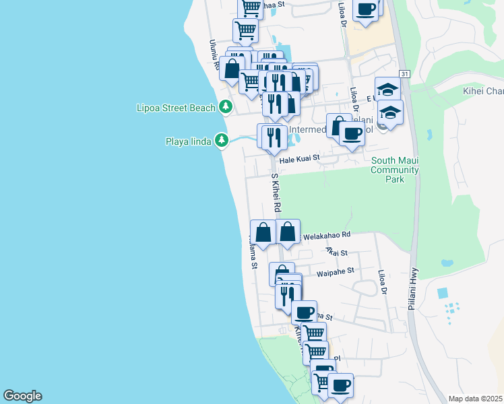Screen dimensions: 504x404
Task: Select the shopping bag marker on Kalama St
Action: (263, 233)
